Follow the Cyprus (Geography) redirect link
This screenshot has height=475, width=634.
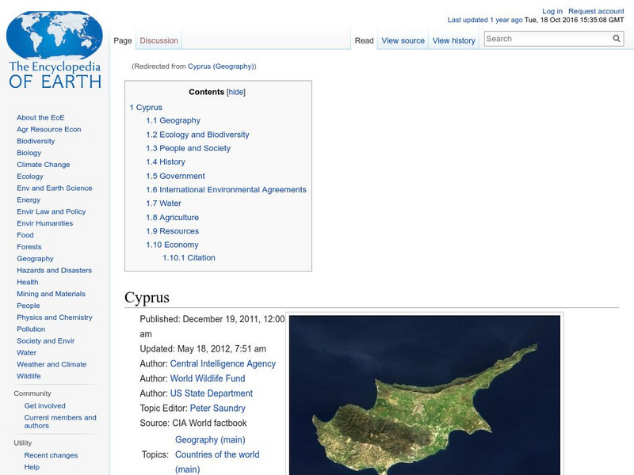click(x=221, y=66)
